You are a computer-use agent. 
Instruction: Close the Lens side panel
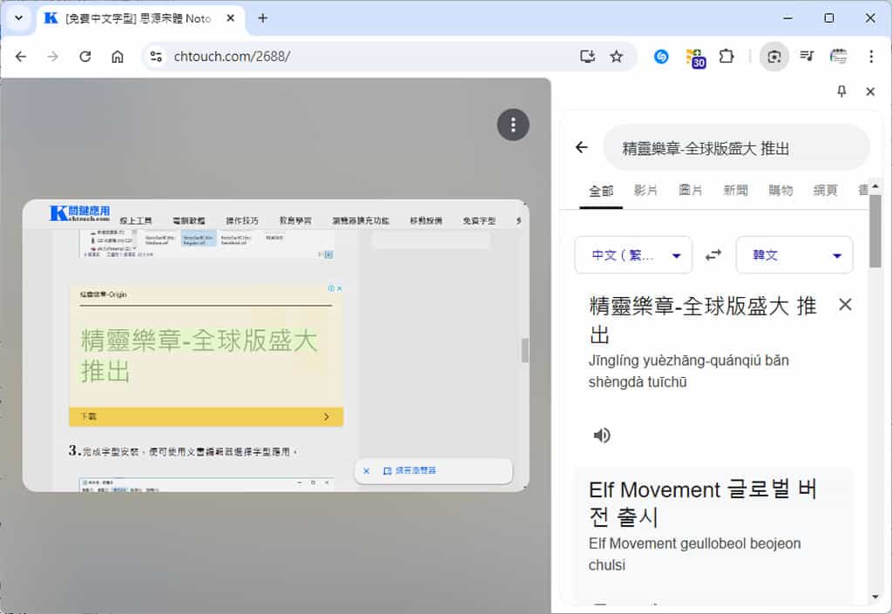tap(870, 91)
